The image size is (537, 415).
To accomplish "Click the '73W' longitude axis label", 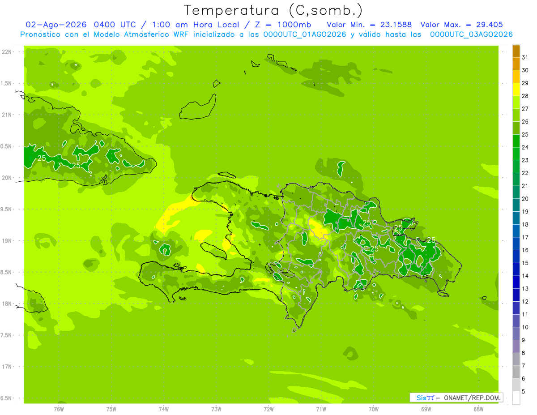I will tap(216, 409).
